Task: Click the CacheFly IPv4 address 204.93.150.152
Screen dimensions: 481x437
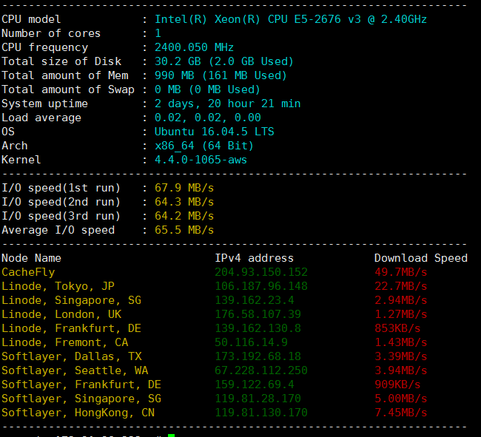Action: (x=261, y=272)
